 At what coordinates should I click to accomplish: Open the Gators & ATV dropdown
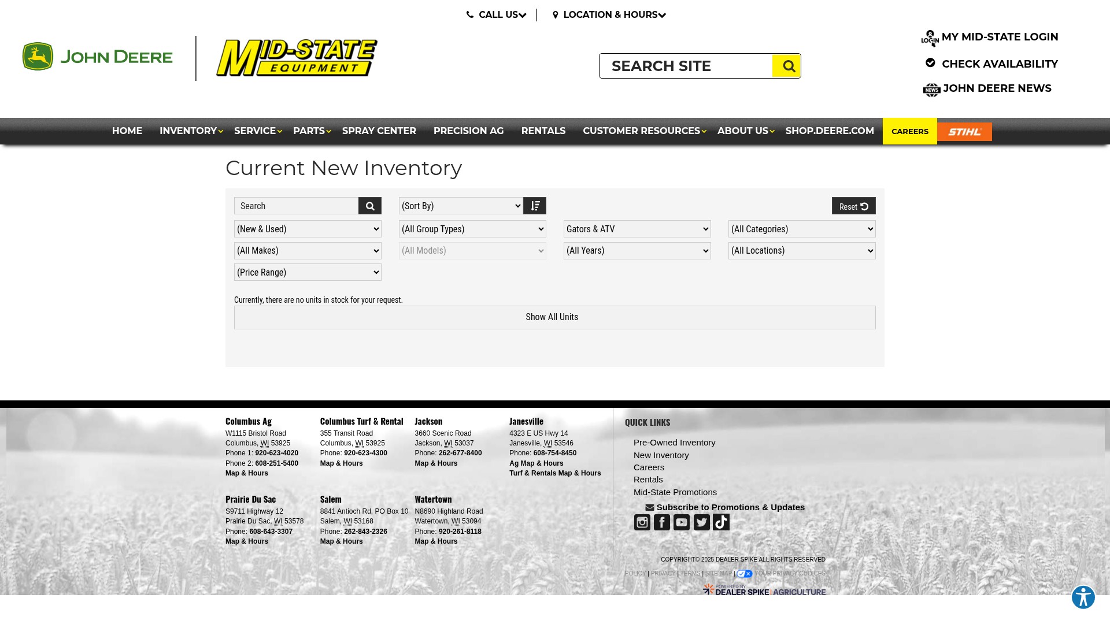[637, 229]
